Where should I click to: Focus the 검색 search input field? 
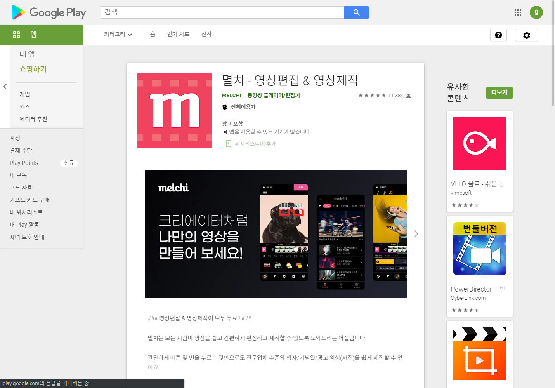(x=222, y=12)
